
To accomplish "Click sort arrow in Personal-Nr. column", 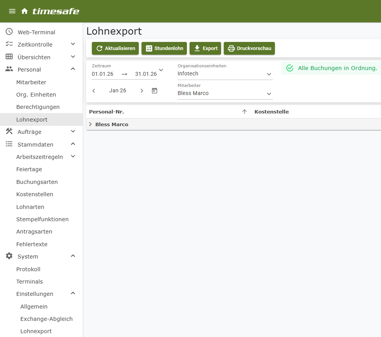I will click(x=244, y=112).
